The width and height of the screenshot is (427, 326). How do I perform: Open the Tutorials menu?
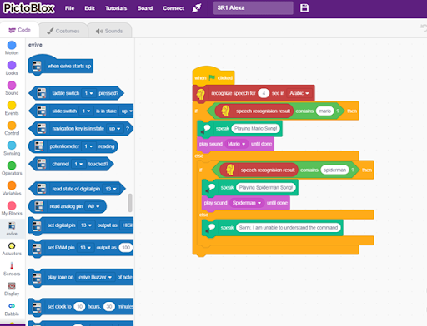pos(116,8)
